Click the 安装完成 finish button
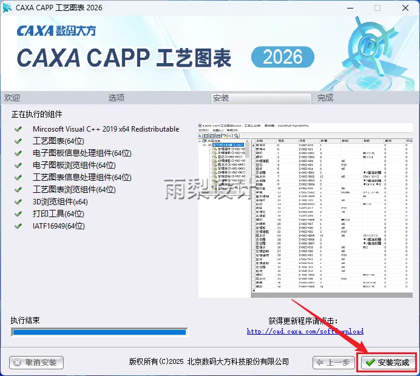This screenshot has height=376, width=420. [x=388, y=363]
